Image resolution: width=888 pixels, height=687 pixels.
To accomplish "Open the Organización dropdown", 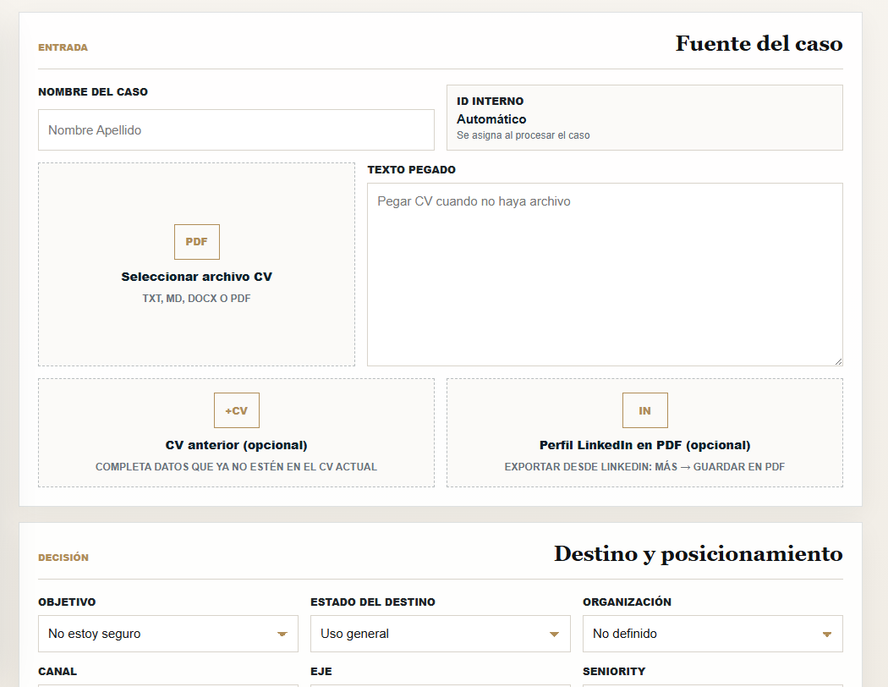I will [x=712, y=634].
